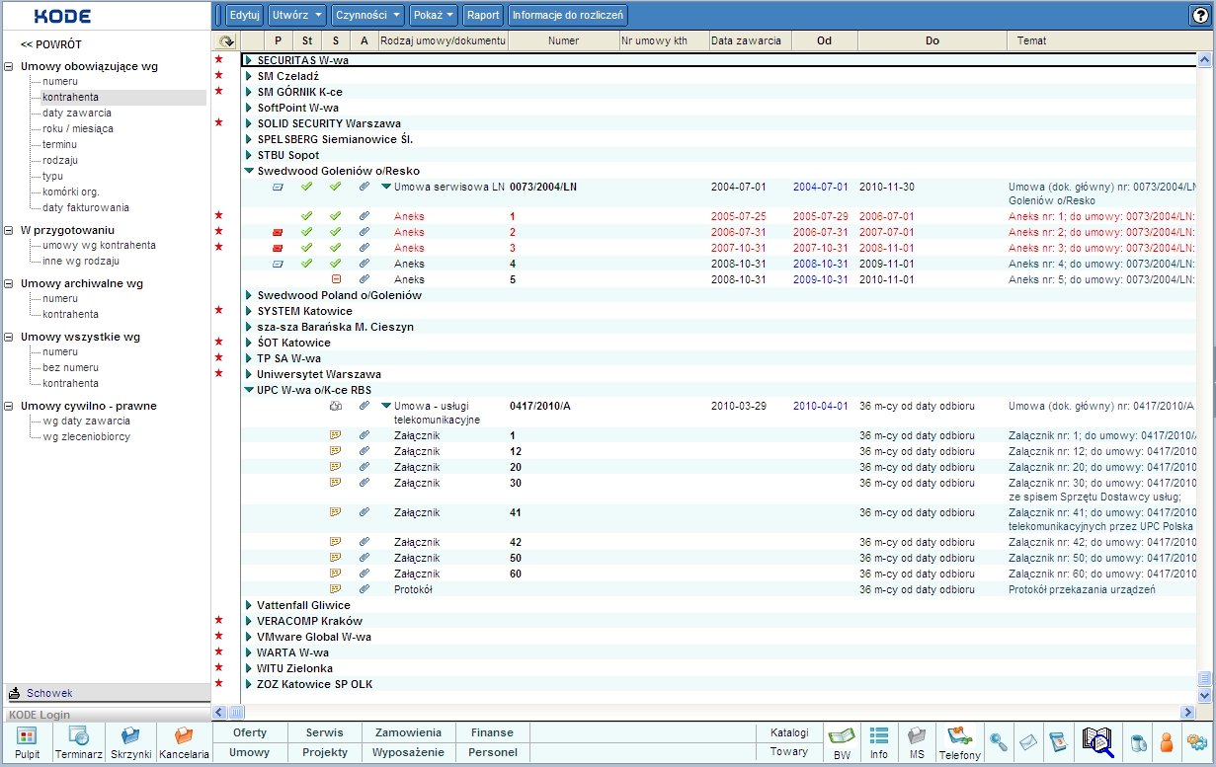This screenshot has width=1216, height=767.
Task: Click the red envelope icon on Aneks 2 row
Action: click(279, 232)
